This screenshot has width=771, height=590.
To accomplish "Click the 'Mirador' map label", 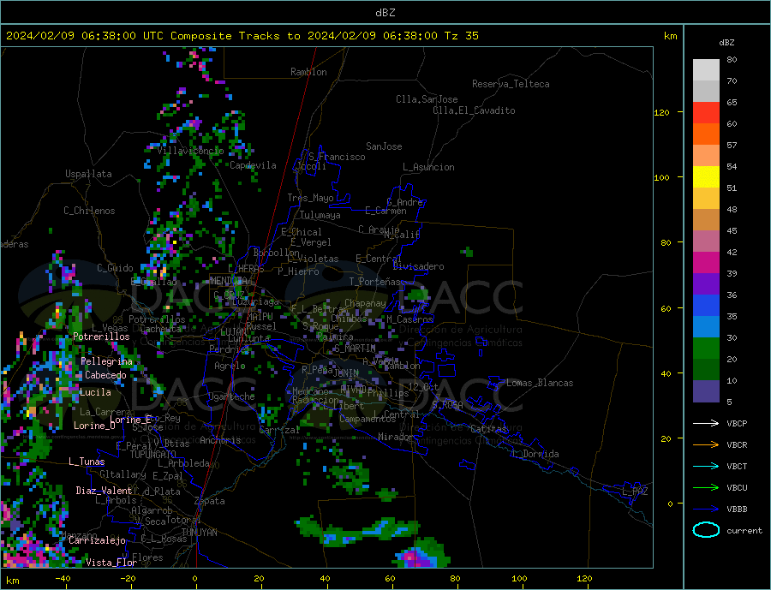I will click(x=396, y=437).
